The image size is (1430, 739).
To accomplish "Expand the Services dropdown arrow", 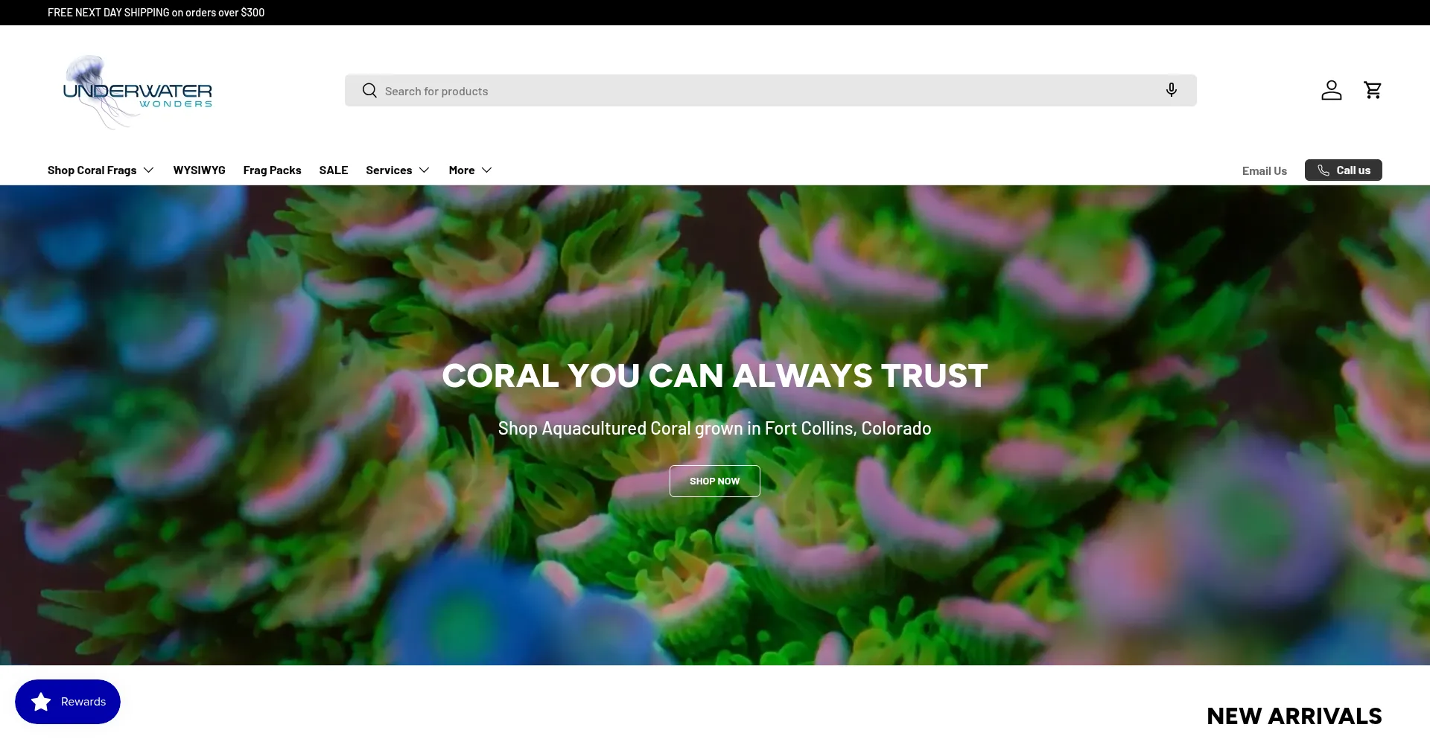I will tap(425, 170).
